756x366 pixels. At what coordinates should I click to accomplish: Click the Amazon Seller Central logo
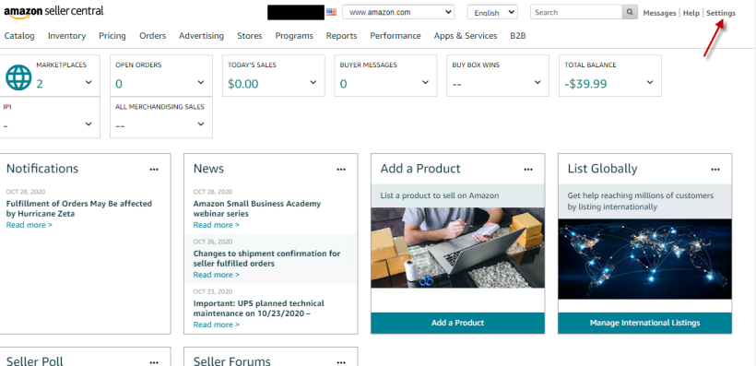53,12
